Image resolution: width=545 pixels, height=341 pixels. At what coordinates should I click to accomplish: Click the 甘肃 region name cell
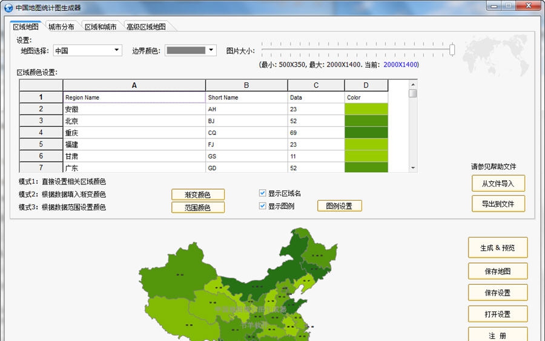[134, 156]
